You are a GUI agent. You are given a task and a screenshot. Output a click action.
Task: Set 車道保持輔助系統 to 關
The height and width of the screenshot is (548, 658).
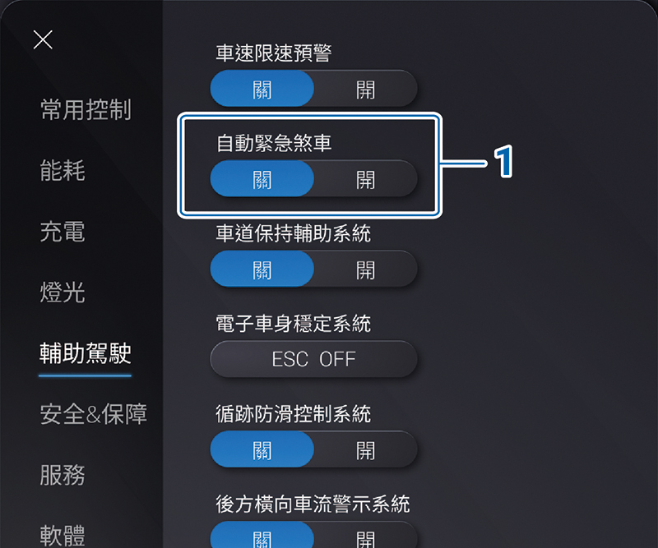click(x=262, y=269)
